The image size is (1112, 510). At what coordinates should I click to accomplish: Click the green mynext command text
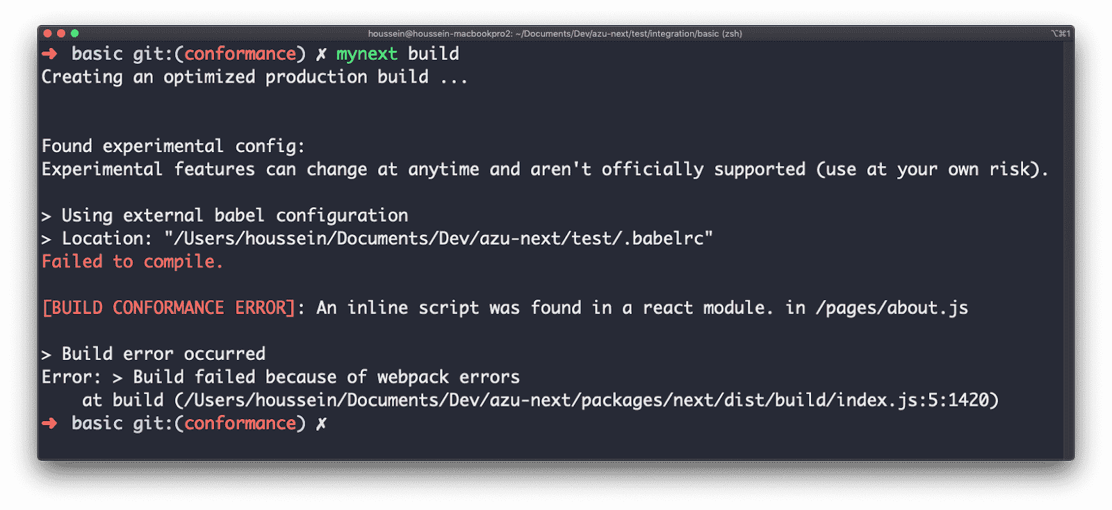367,54
